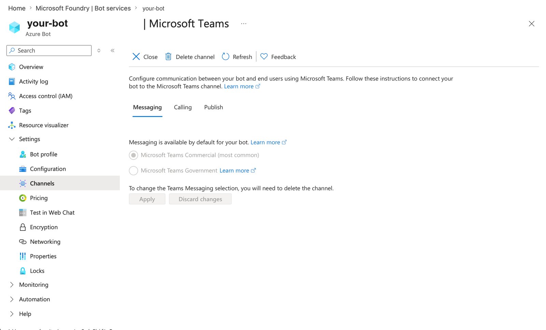The image size is (546, 330).
Task: Click the Overview cube icon
Action: (12, 67)
